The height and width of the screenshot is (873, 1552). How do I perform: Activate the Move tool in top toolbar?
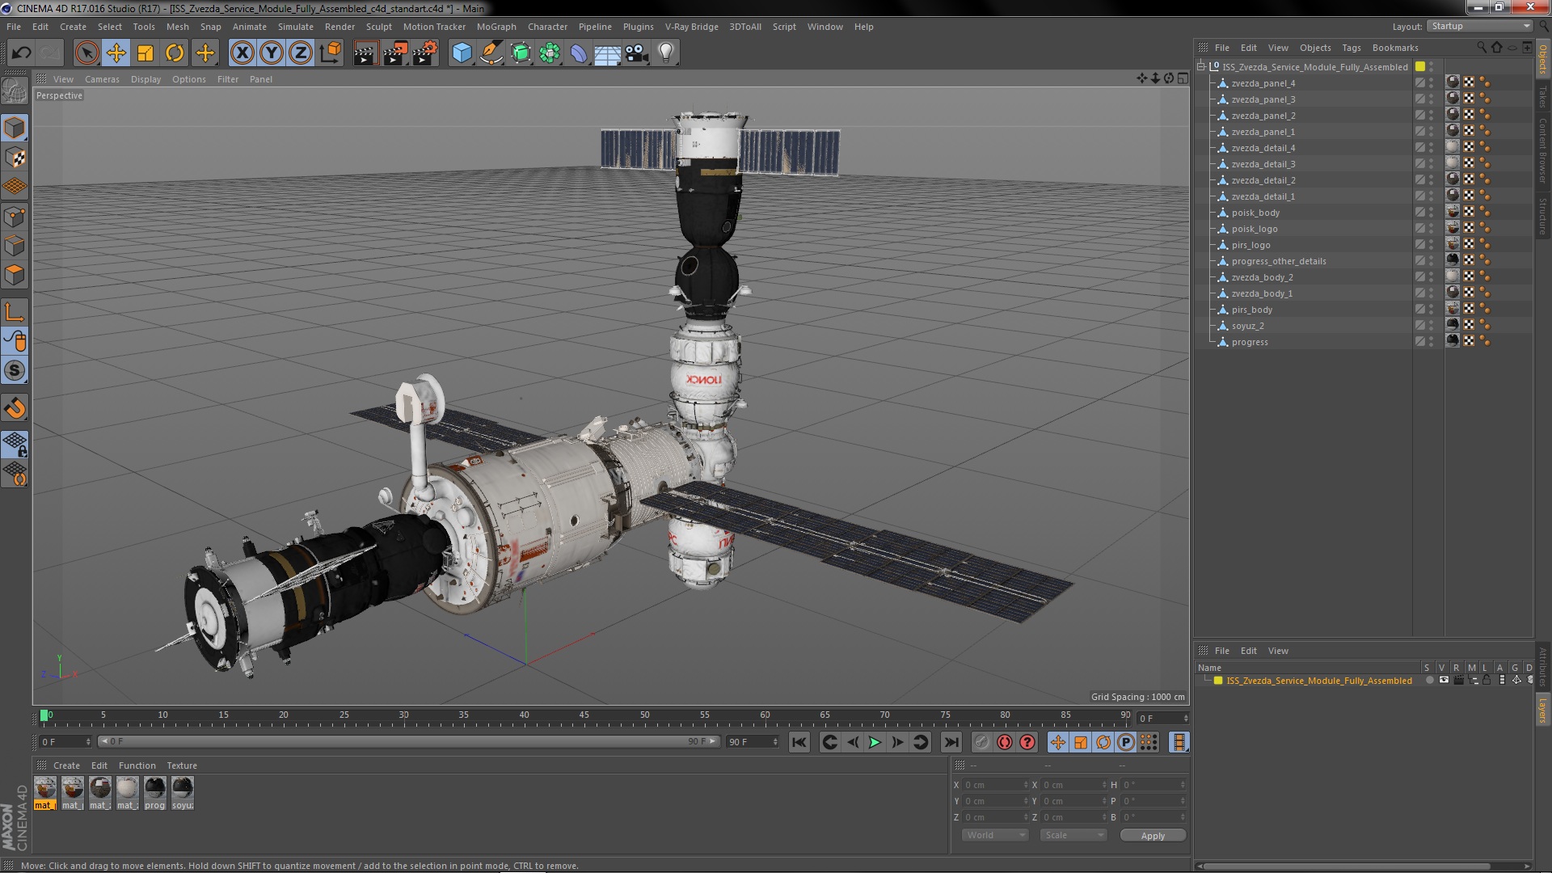(x=116, y=53)
